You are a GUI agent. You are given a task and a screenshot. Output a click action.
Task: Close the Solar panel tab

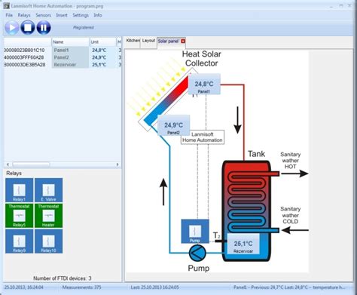[x=183, y=41]
